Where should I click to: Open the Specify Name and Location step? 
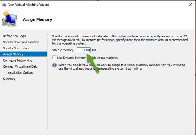[x=21, y=42]
